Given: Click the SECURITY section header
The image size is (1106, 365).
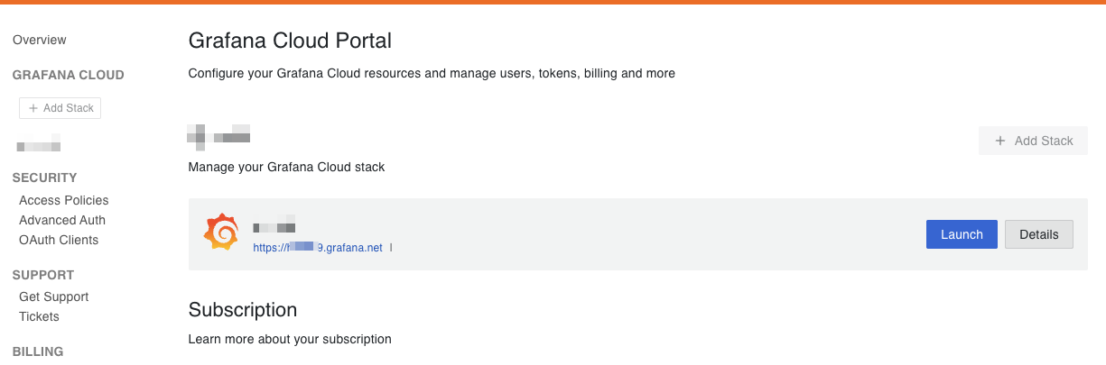Looking at the screenshot, I should 44,178.
